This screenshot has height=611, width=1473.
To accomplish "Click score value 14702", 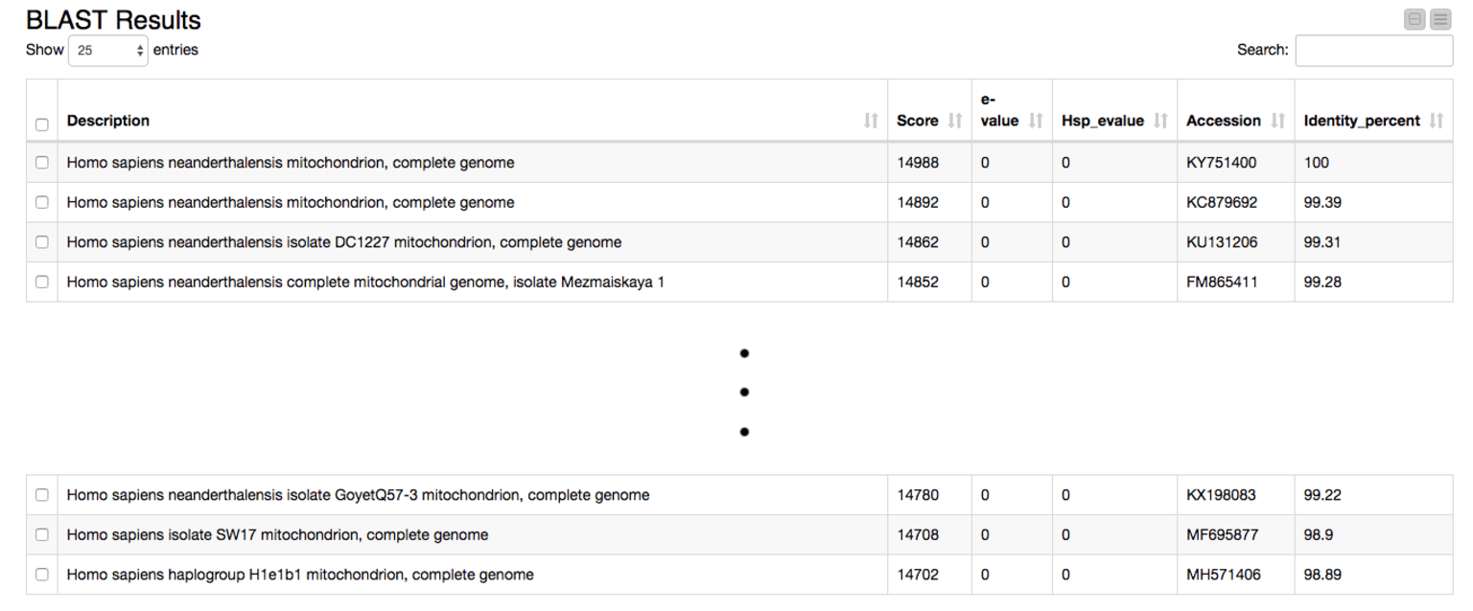I will point(918,575).
